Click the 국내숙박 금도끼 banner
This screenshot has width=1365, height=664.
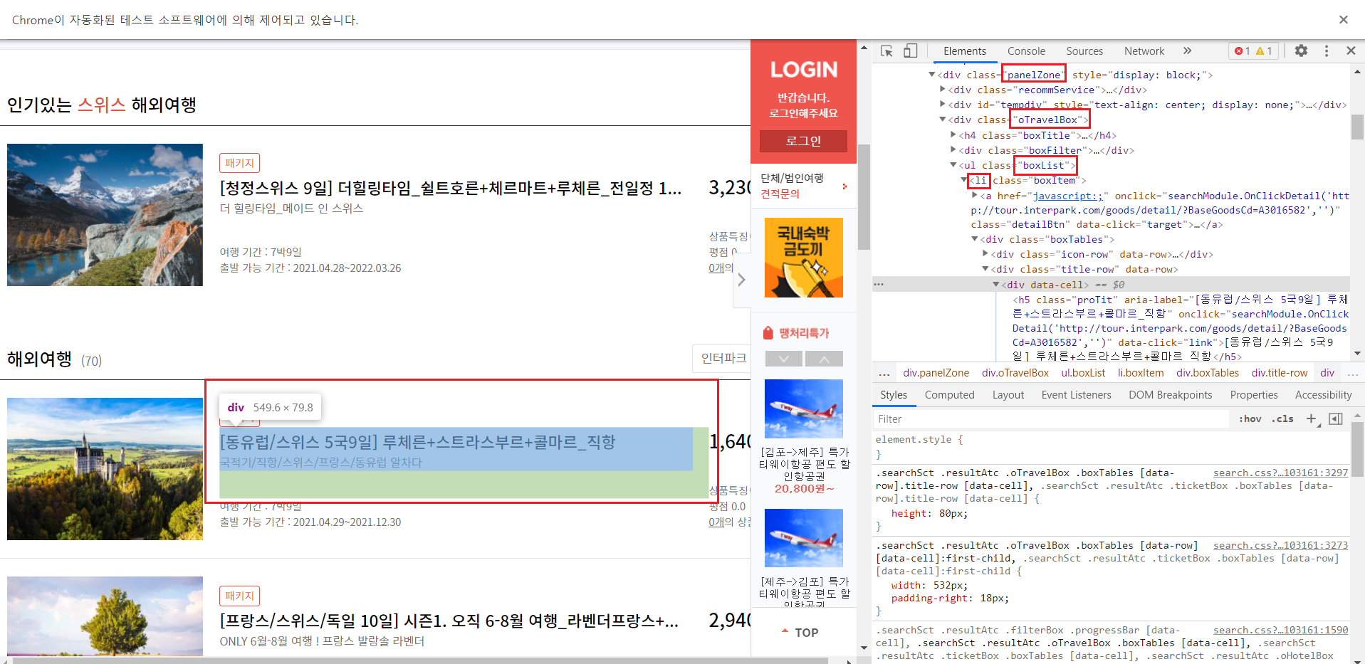(803, 258)
